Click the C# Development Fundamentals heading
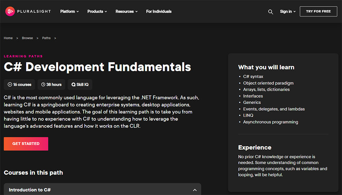The height and width of the screenshot is (195, 342). click(97, 67)
